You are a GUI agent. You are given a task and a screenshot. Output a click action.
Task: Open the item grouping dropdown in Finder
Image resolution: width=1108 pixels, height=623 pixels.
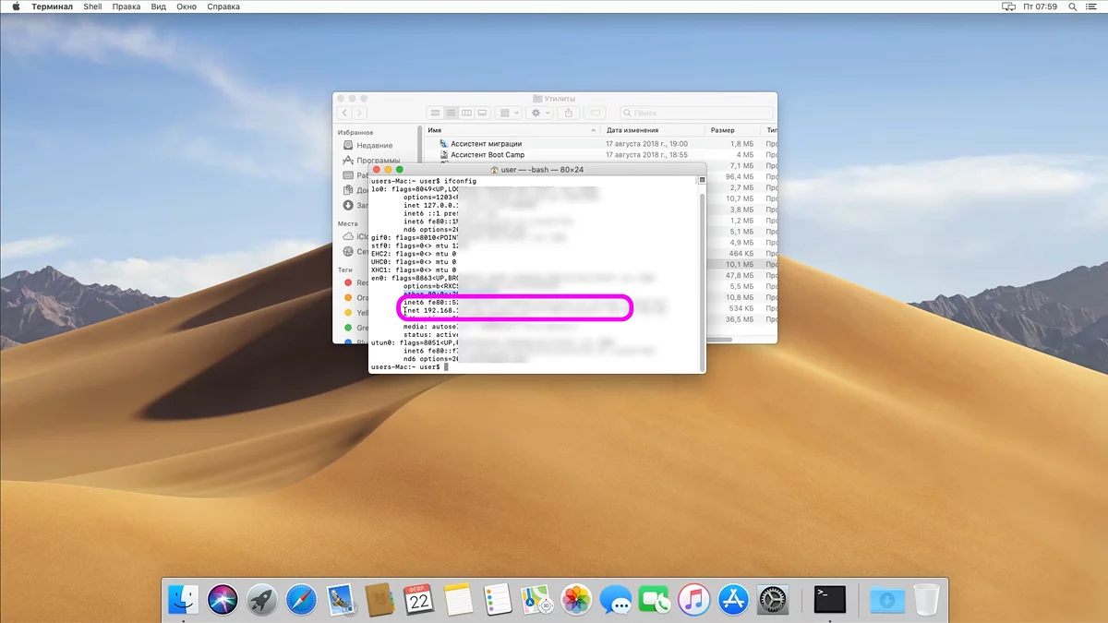coord(509,113)
